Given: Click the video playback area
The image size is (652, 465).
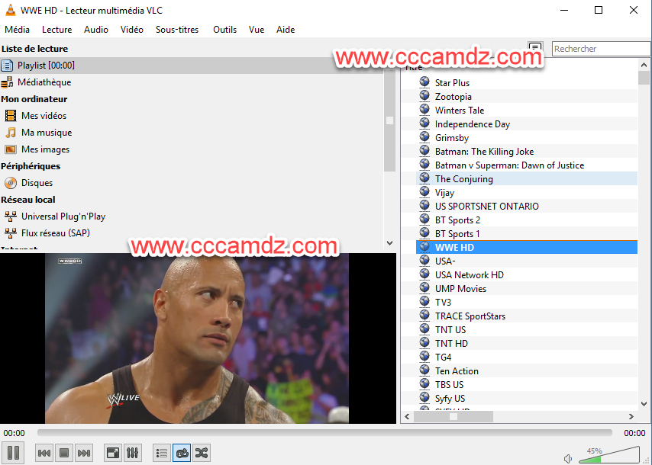Looking at the screenshot, I should point(197,338).
